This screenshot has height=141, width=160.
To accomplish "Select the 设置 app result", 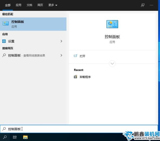I will click(x=33, y=41).
